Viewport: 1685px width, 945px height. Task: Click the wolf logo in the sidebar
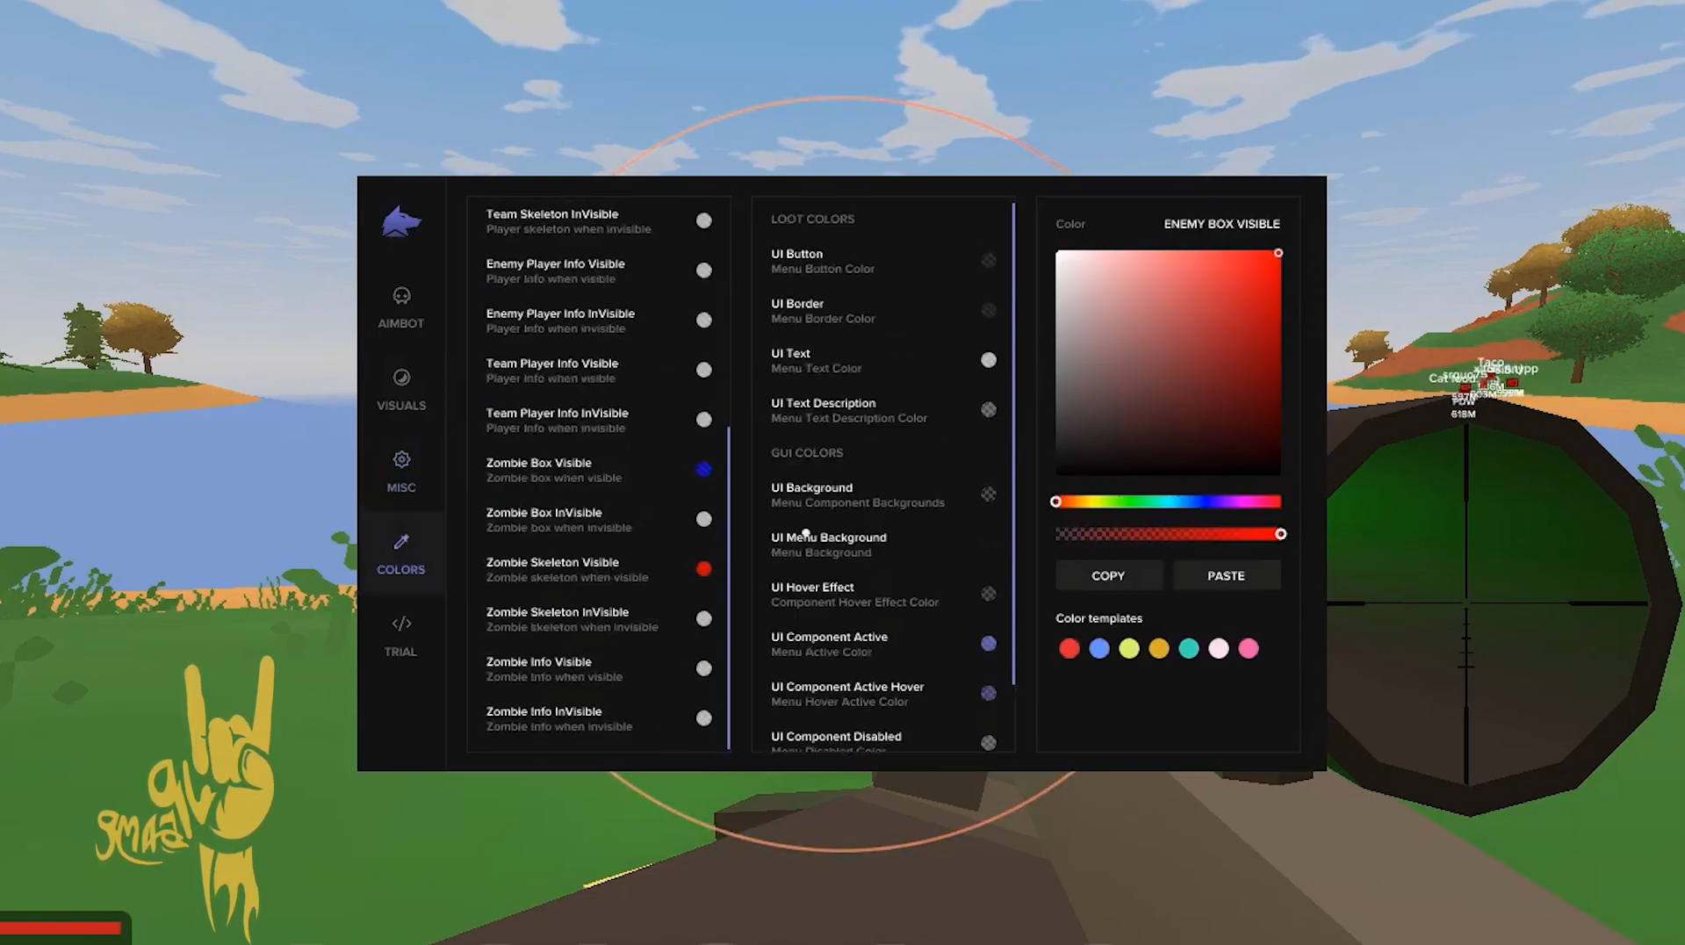point(401,222)
